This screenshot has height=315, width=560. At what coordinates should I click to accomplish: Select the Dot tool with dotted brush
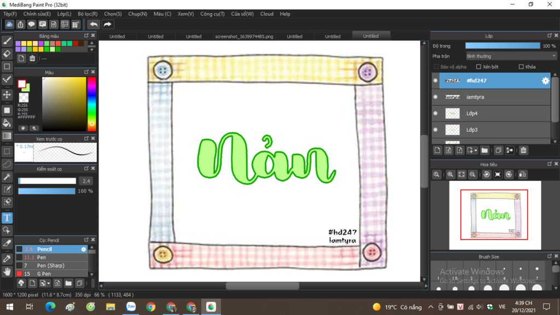7,80
